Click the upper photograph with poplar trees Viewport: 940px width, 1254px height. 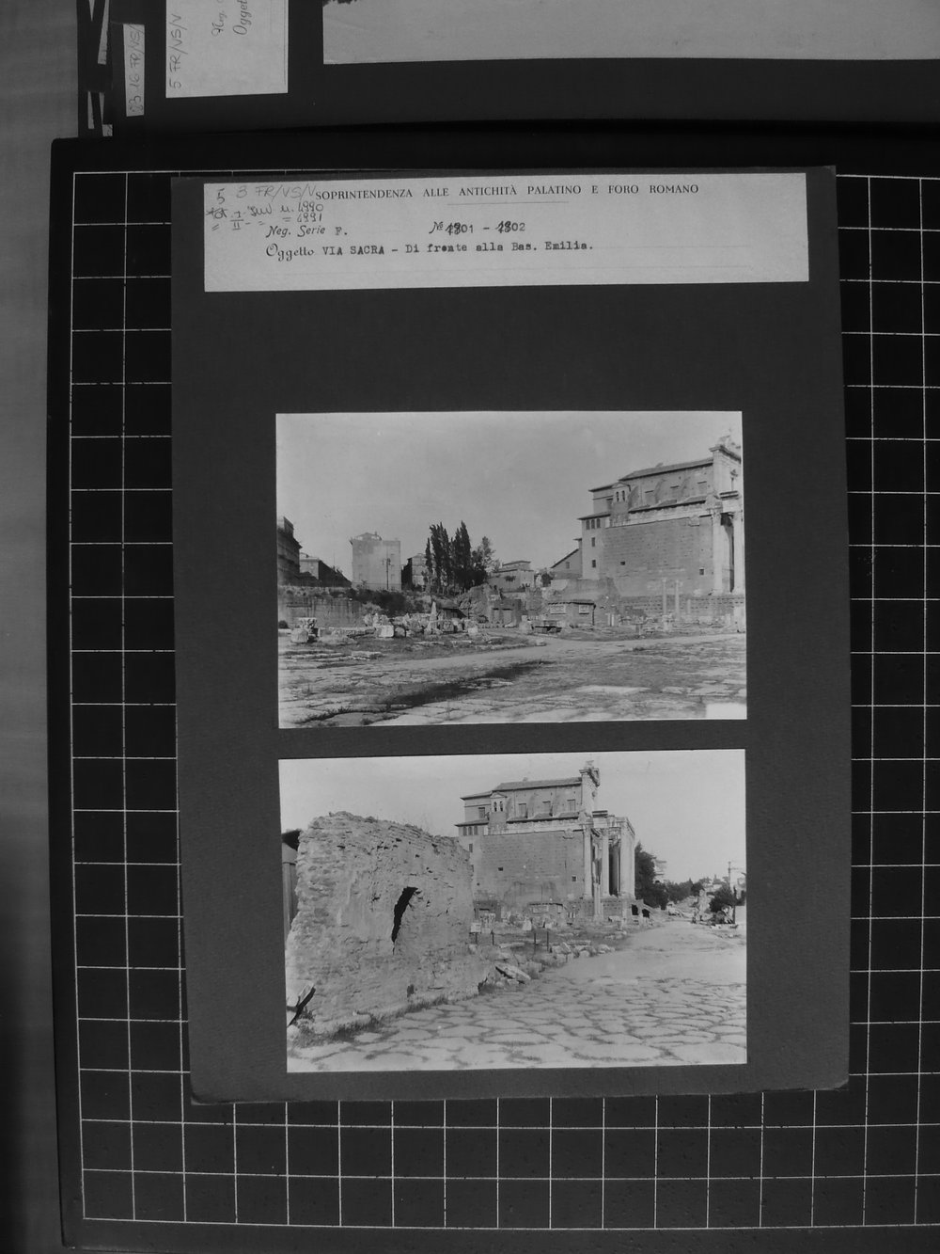click(x=510, y=569)
